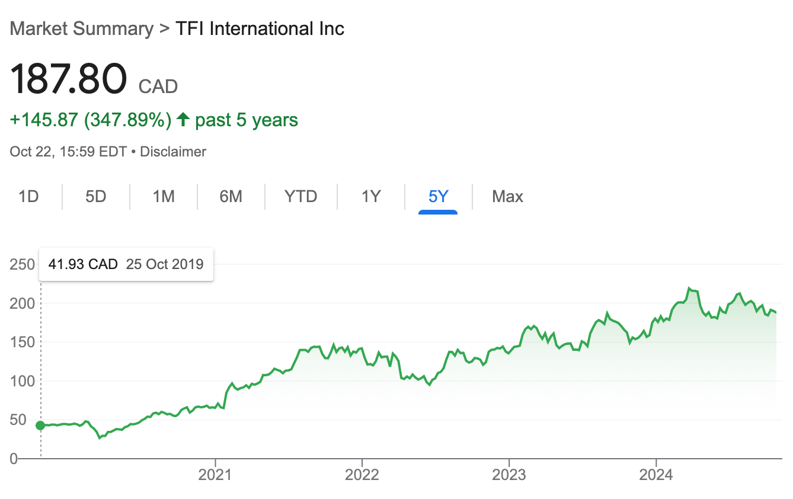Click the active 5Y tab
This screenshot has width=793, height=499.
438,196
